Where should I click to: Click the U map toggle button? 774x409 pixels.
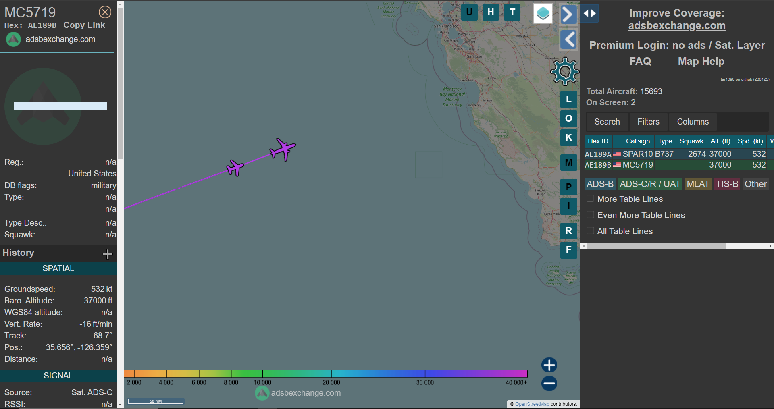[469, 12]
